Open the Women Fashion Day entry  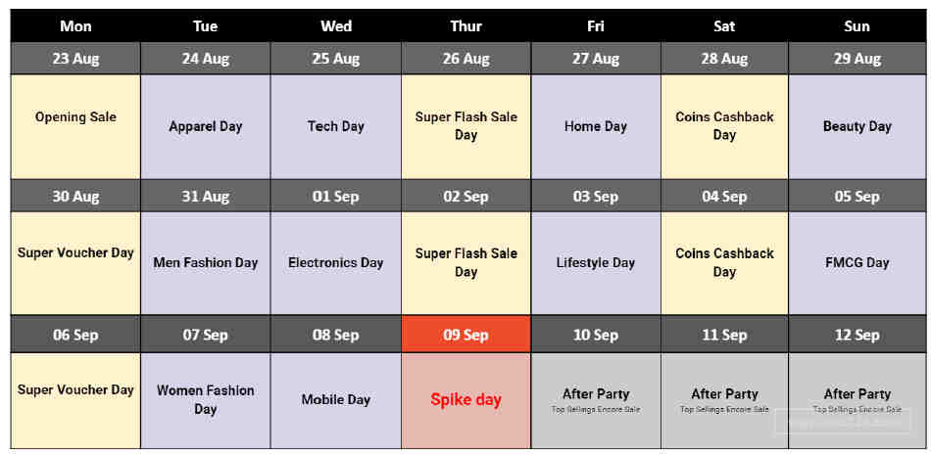point(206,400)
